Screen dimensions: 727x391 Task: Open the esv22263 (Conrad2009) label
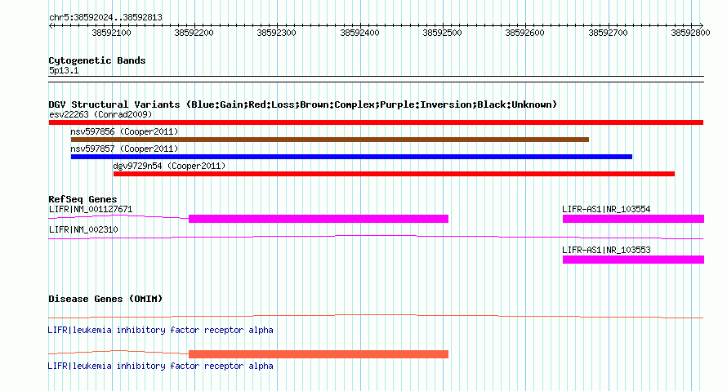pyautogui.click(x=100, y=114)
